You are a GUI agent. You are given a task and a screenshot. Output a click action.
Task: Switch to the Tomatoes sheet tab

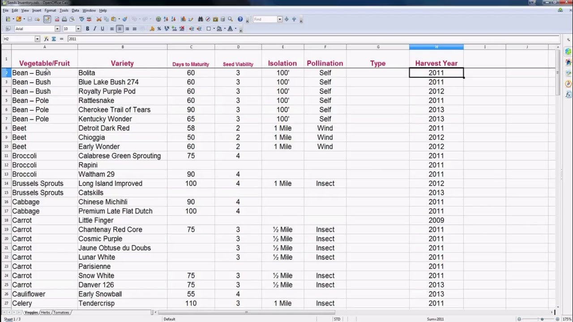(x=61, y=312)
